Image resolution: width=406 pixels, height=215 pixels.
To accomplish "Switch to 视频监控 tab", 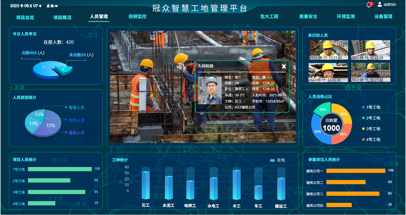I will pos(137,16).
